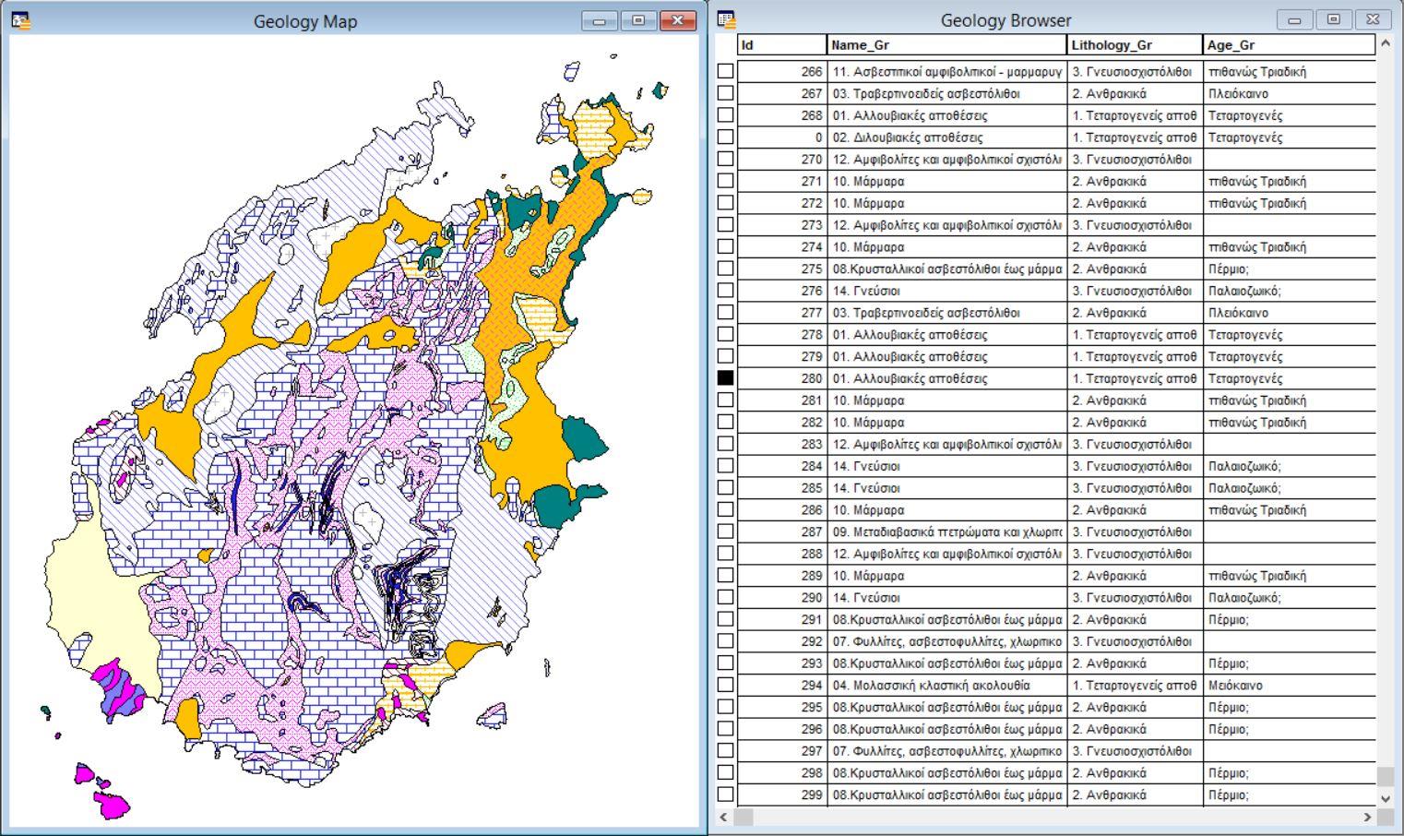Select the 'Πέρμιο;' age cell in row 275
This screenshot has height=836, width=1404.
click(x=1290, y=269)
